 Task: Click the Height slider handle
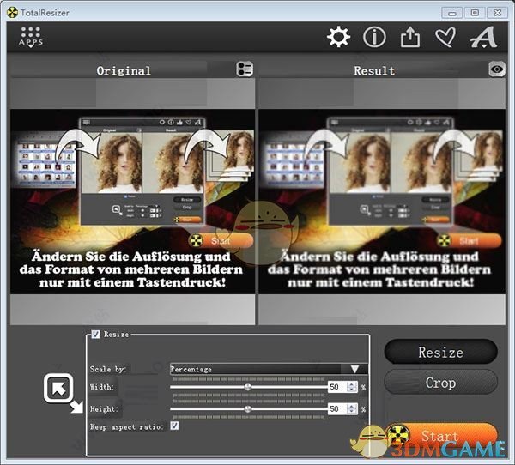[x=248, y=409]
